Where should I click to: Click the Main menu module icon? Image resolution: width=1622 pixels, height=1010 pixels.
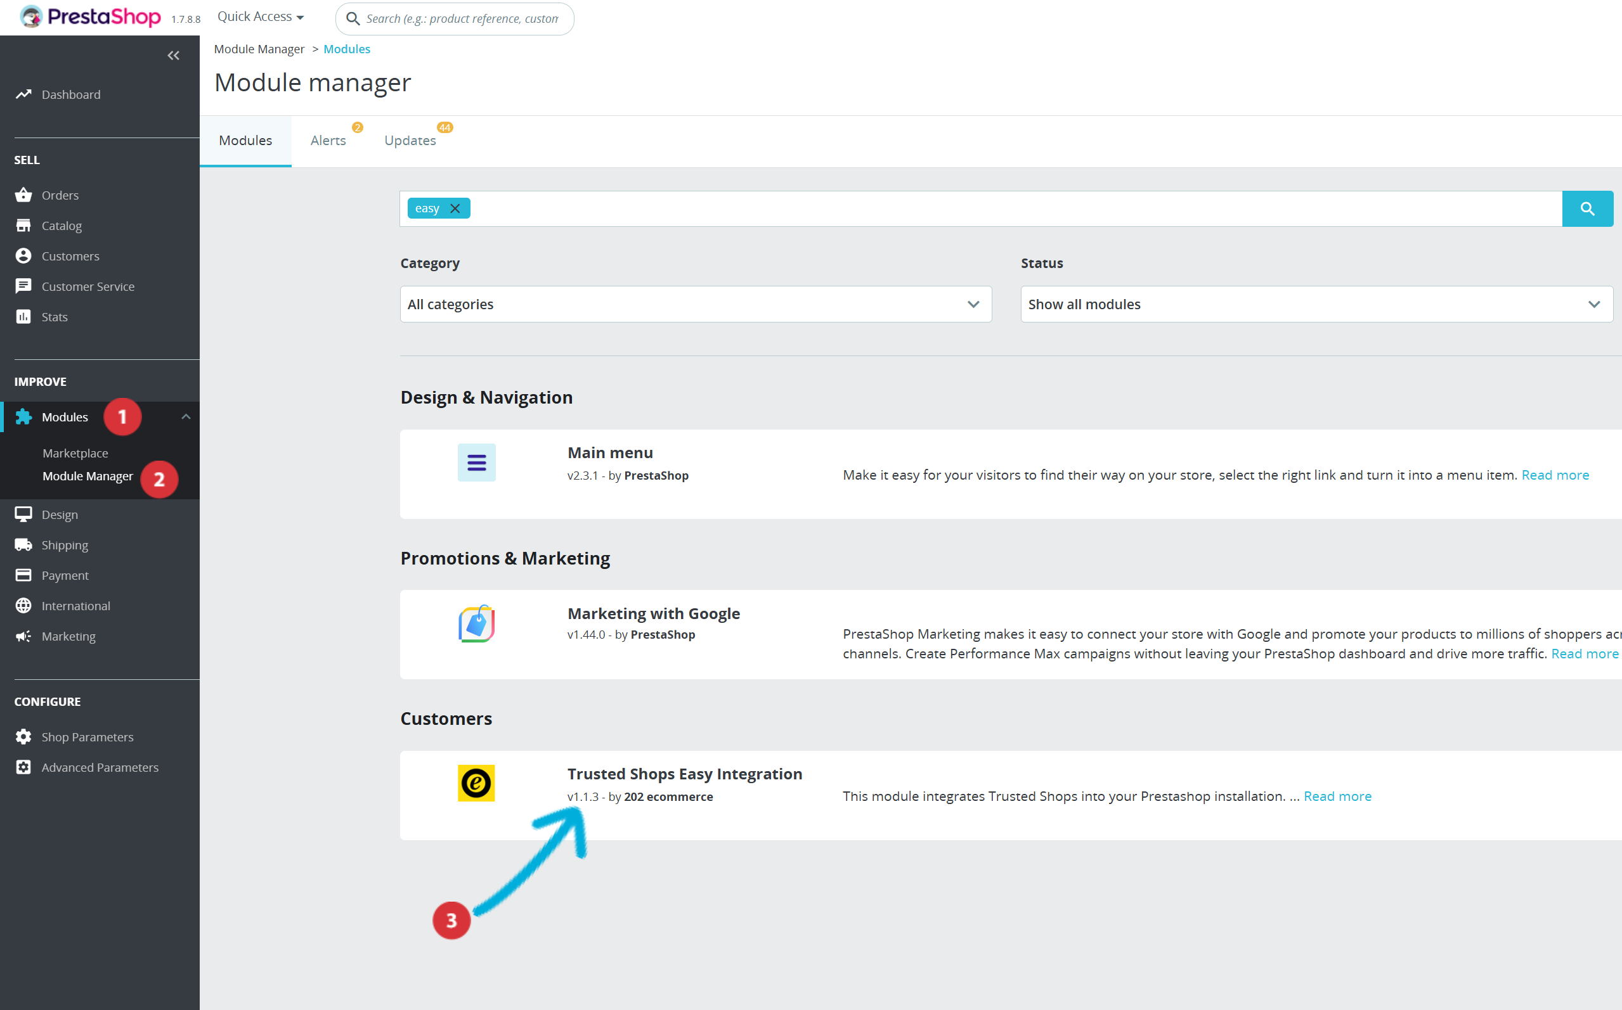[476, 463]
